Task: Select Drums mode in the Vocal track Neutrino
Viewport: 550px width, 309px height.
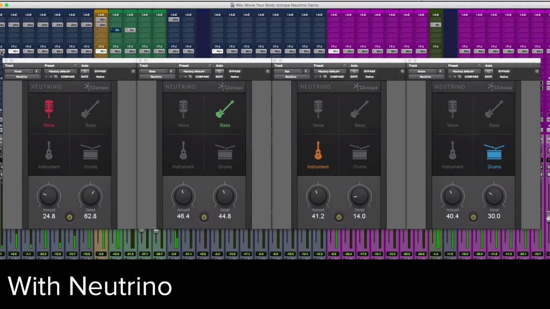Action: click(90, 155)
